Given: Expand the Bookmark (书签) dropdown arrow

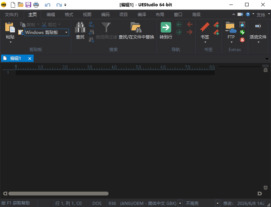Looking at the screenshot, I should (205, 42).
